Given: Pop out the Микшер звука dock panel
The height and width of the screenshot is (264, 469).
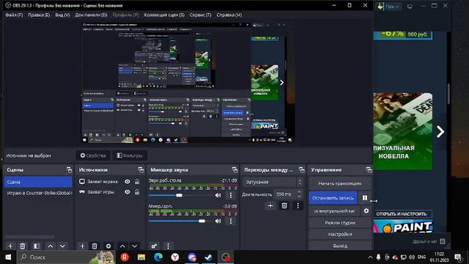Looking at the screenshot, I should 234,170.
